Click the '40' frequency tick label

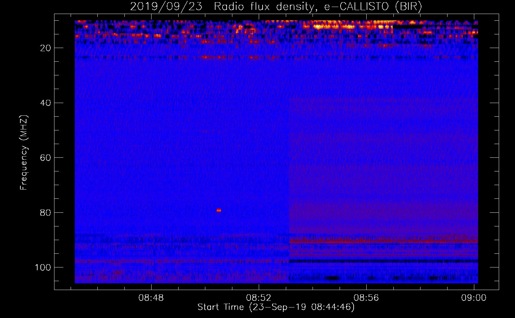46,103
